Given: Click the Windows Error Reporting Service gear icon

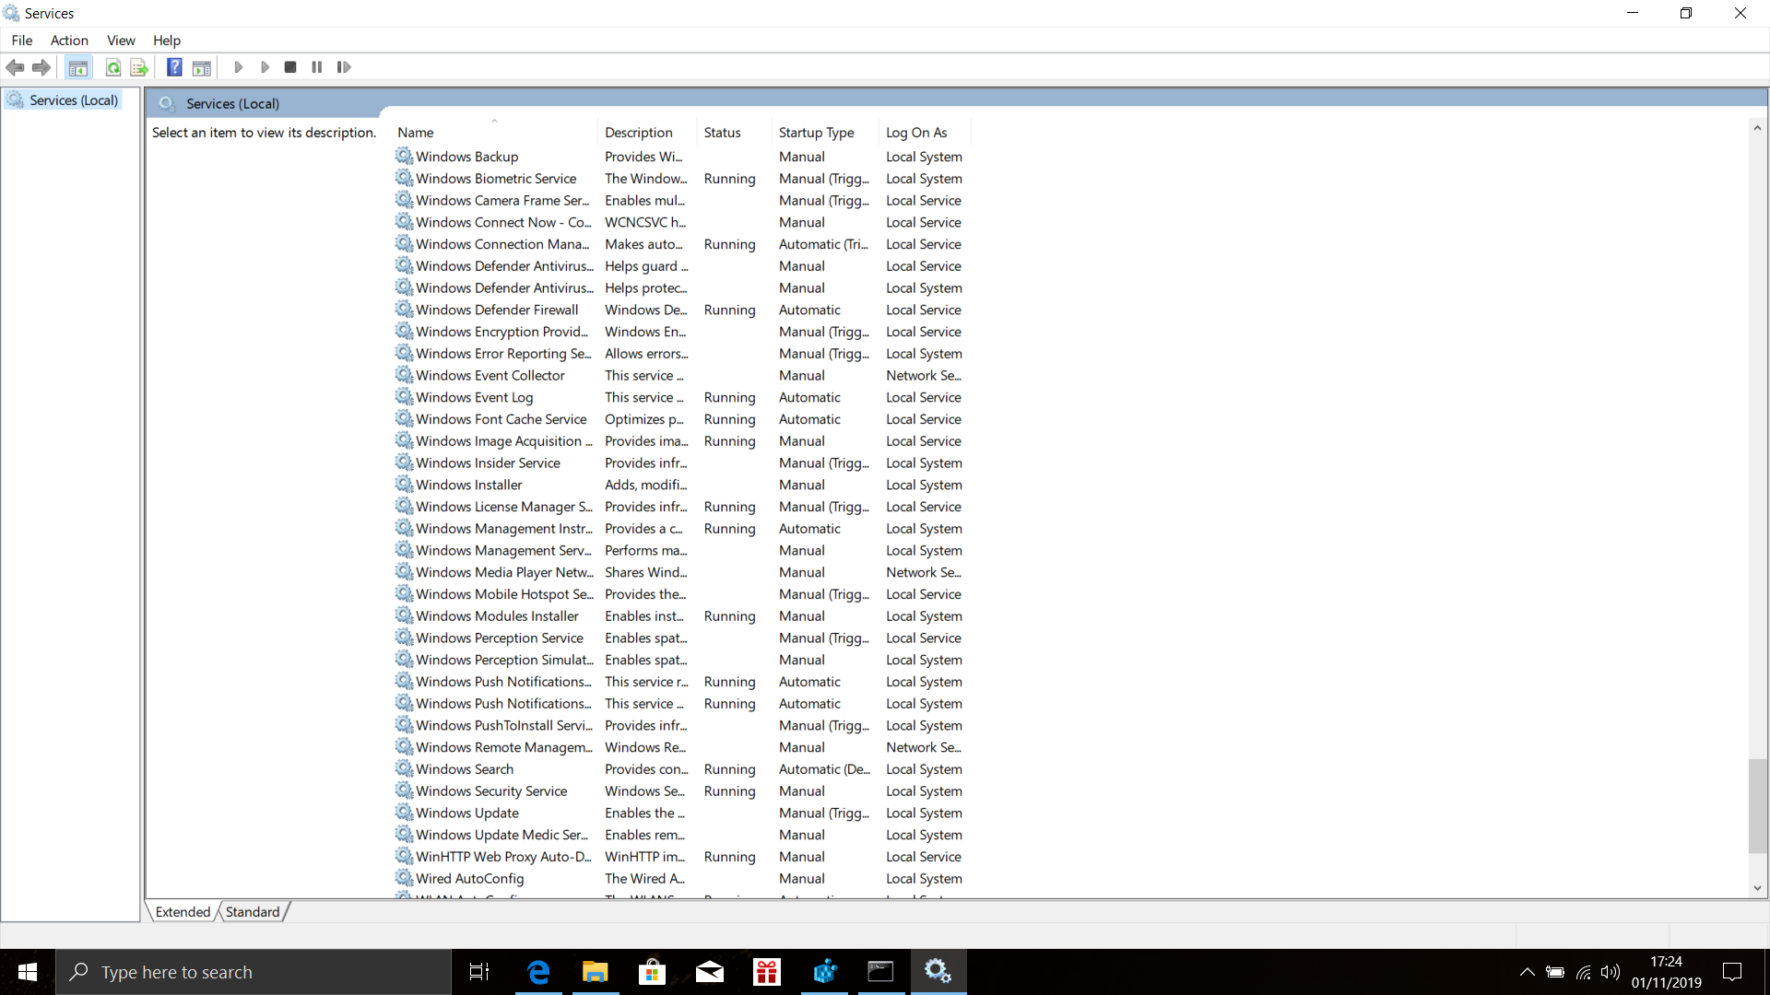Looking at the screenshot, I should (404, 353).
